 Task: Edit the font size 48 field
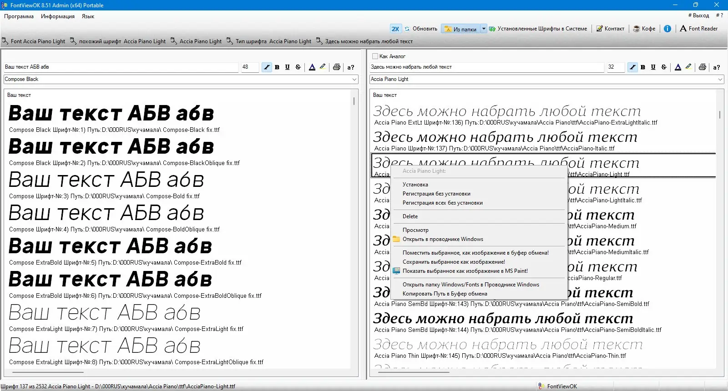click(x=250, y=67)
